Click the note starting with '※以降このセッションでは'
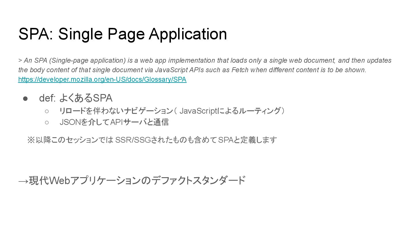The image size is (415, 233). 152,140
